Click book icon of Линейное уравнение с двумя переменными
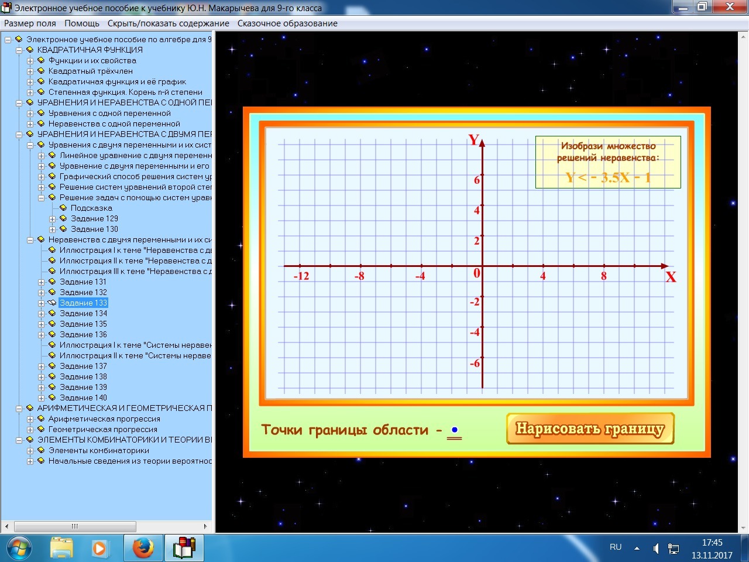The height and width of the screenshot is (562, 749). tap(52, 155)
